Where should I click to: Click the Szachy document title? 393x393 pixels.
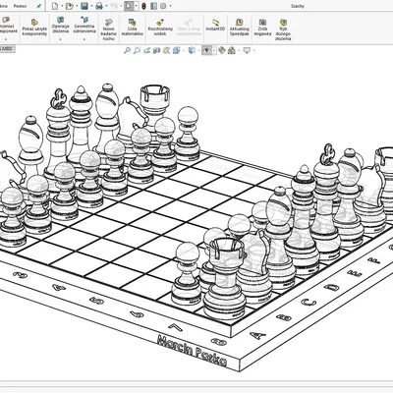(x=297, y=6)
